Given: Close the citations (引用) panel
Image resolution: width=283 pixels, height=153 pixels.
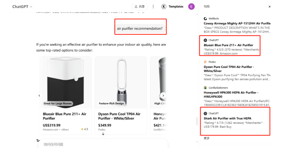Looking at the screenshot, I should [270, 7].
